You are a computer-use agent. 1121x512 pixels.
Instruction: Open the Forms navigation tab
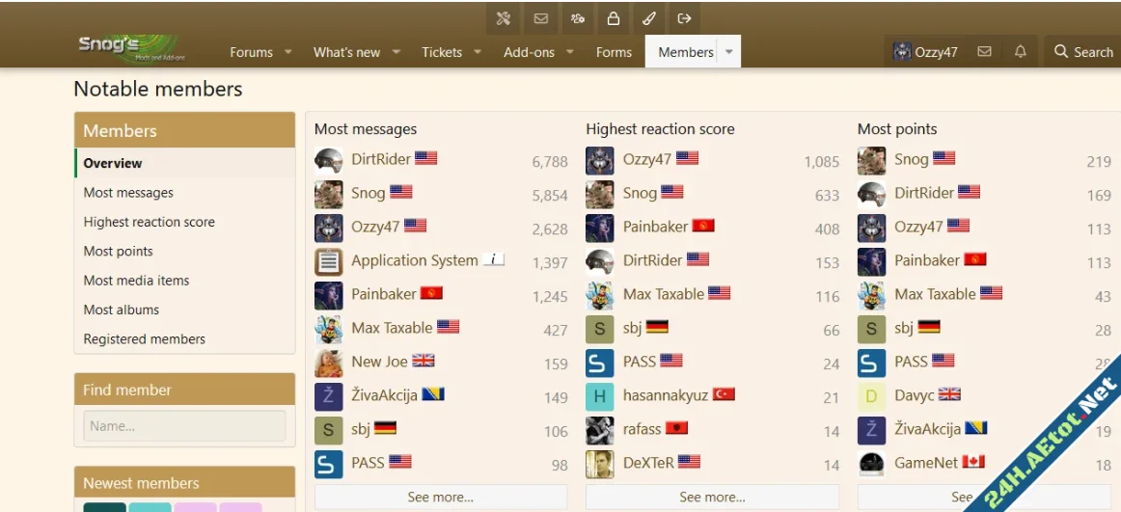click(614, 52)
